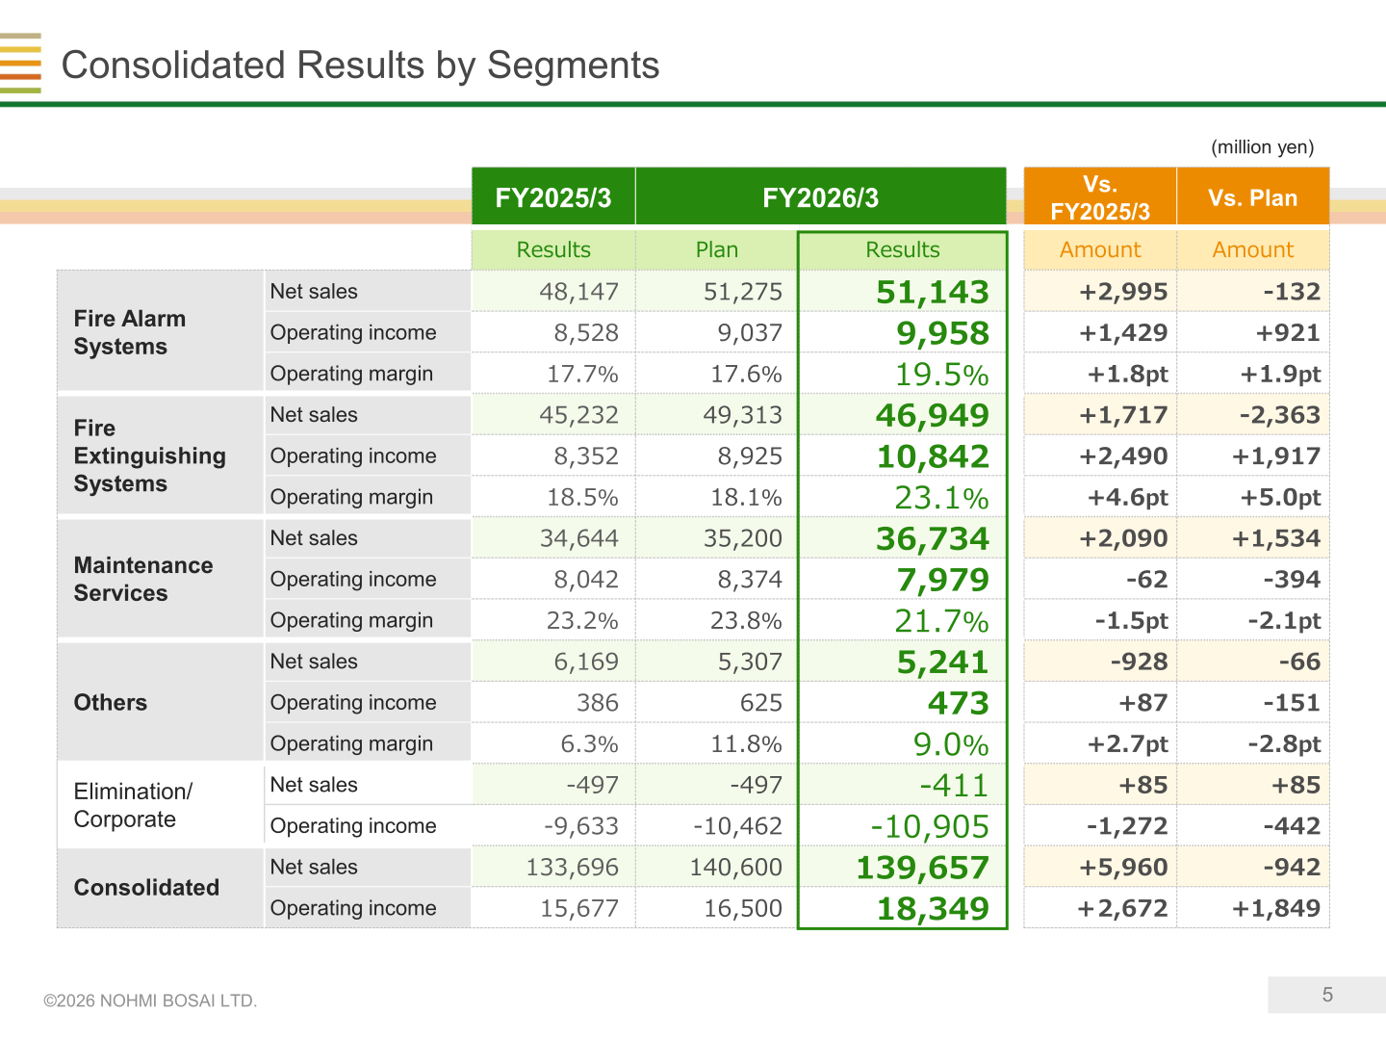Click the -10,905 operating income result
Image resolution: width=1386 pixels, height=1040 pixels.
(x=930, y=826)
